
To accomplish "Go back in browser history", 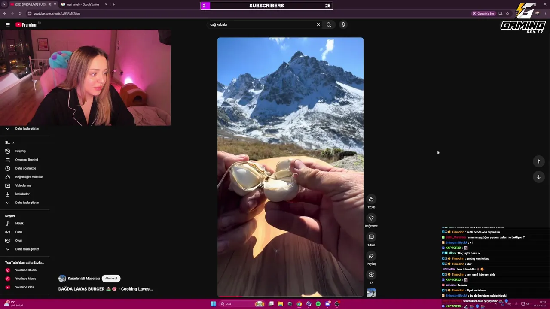I will coord(5,13).
